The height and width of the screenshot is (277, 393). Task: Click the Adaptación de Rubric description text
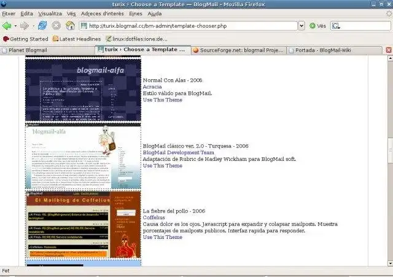tap(219, 159)
